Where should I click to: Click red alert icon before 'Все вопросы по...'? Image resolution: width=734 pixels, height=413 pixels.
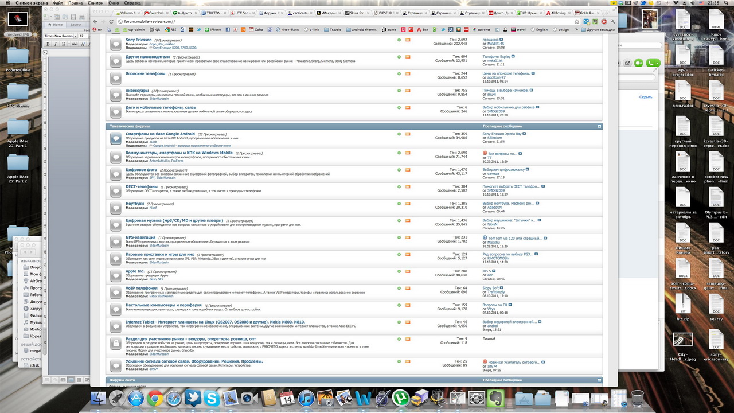tap(485, 153)
